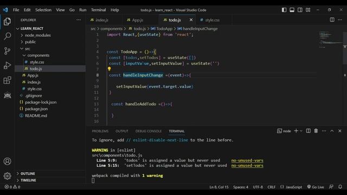347x195 pixels.
Task: Open terminal panel More Actions ellipsis
Action: [324, 131]
